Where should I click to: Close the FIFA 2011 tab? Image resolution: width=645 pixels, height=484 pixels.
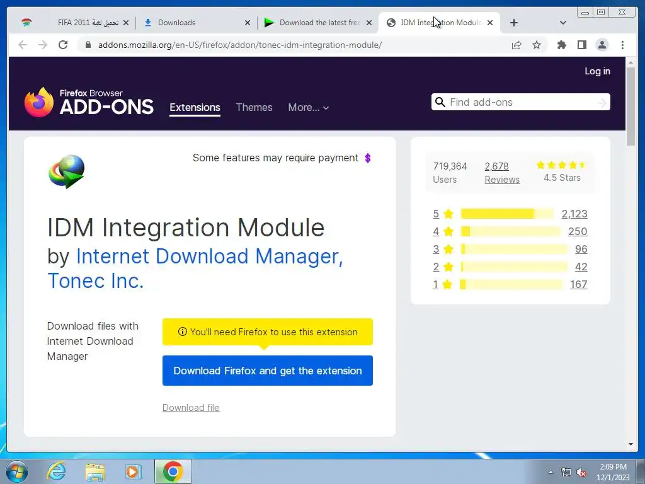click(x=126, y=23)
